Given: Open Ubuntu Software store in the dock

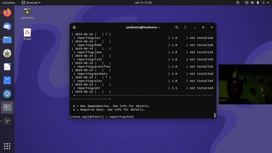Looking at the screenshot, I should point(7,80).
